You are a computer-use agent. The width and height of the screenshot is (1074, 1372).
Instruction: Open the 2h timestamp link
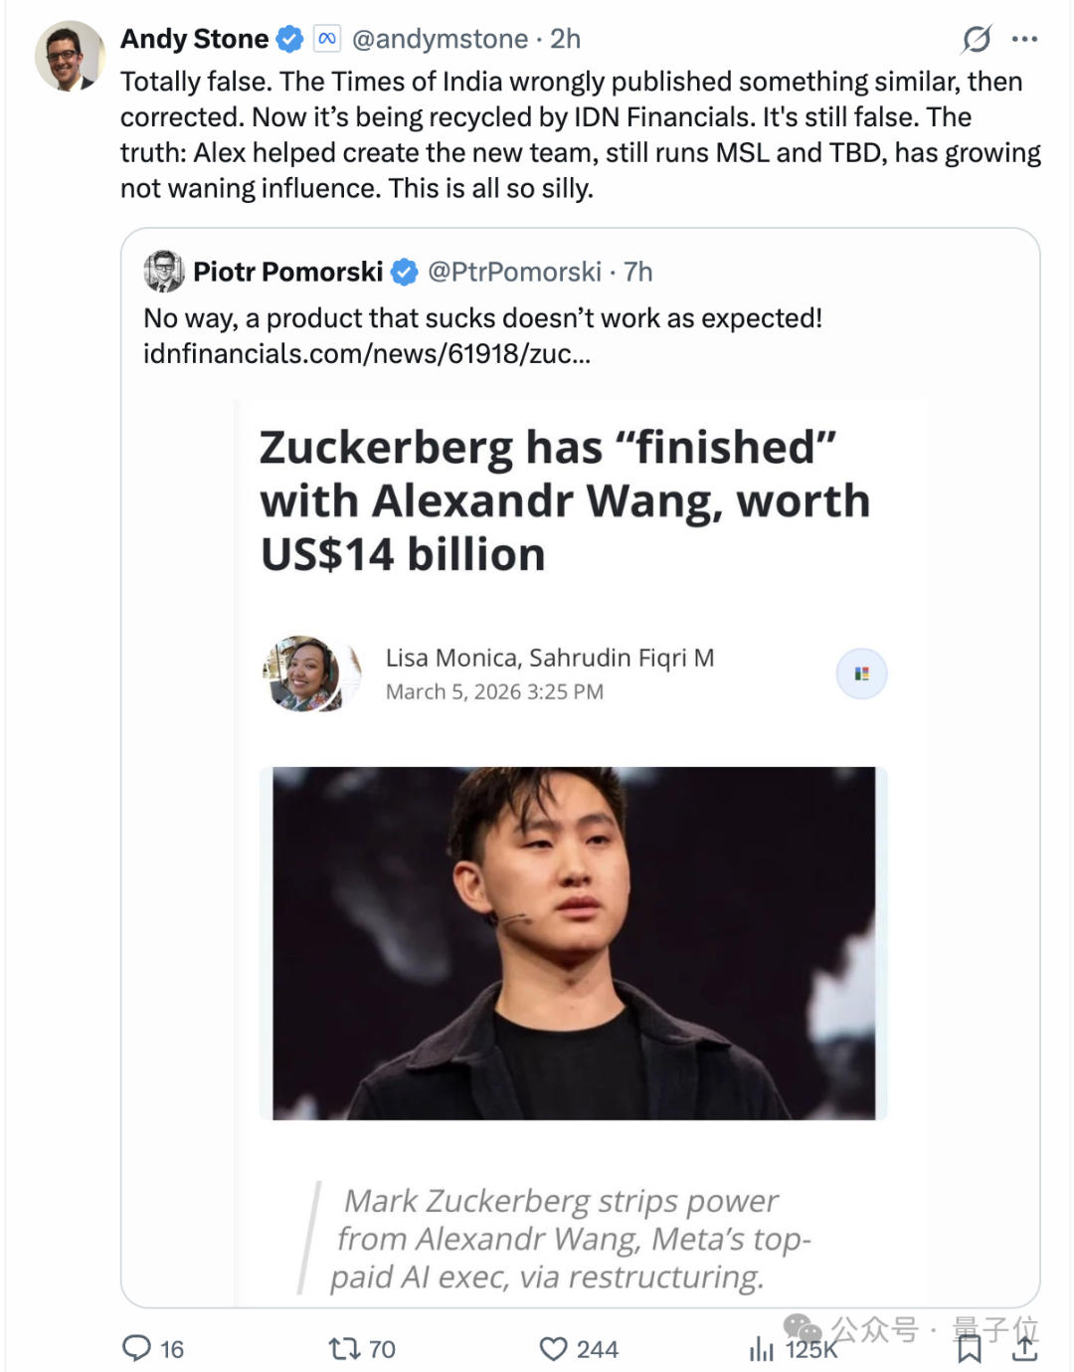[x=566, y=39]
